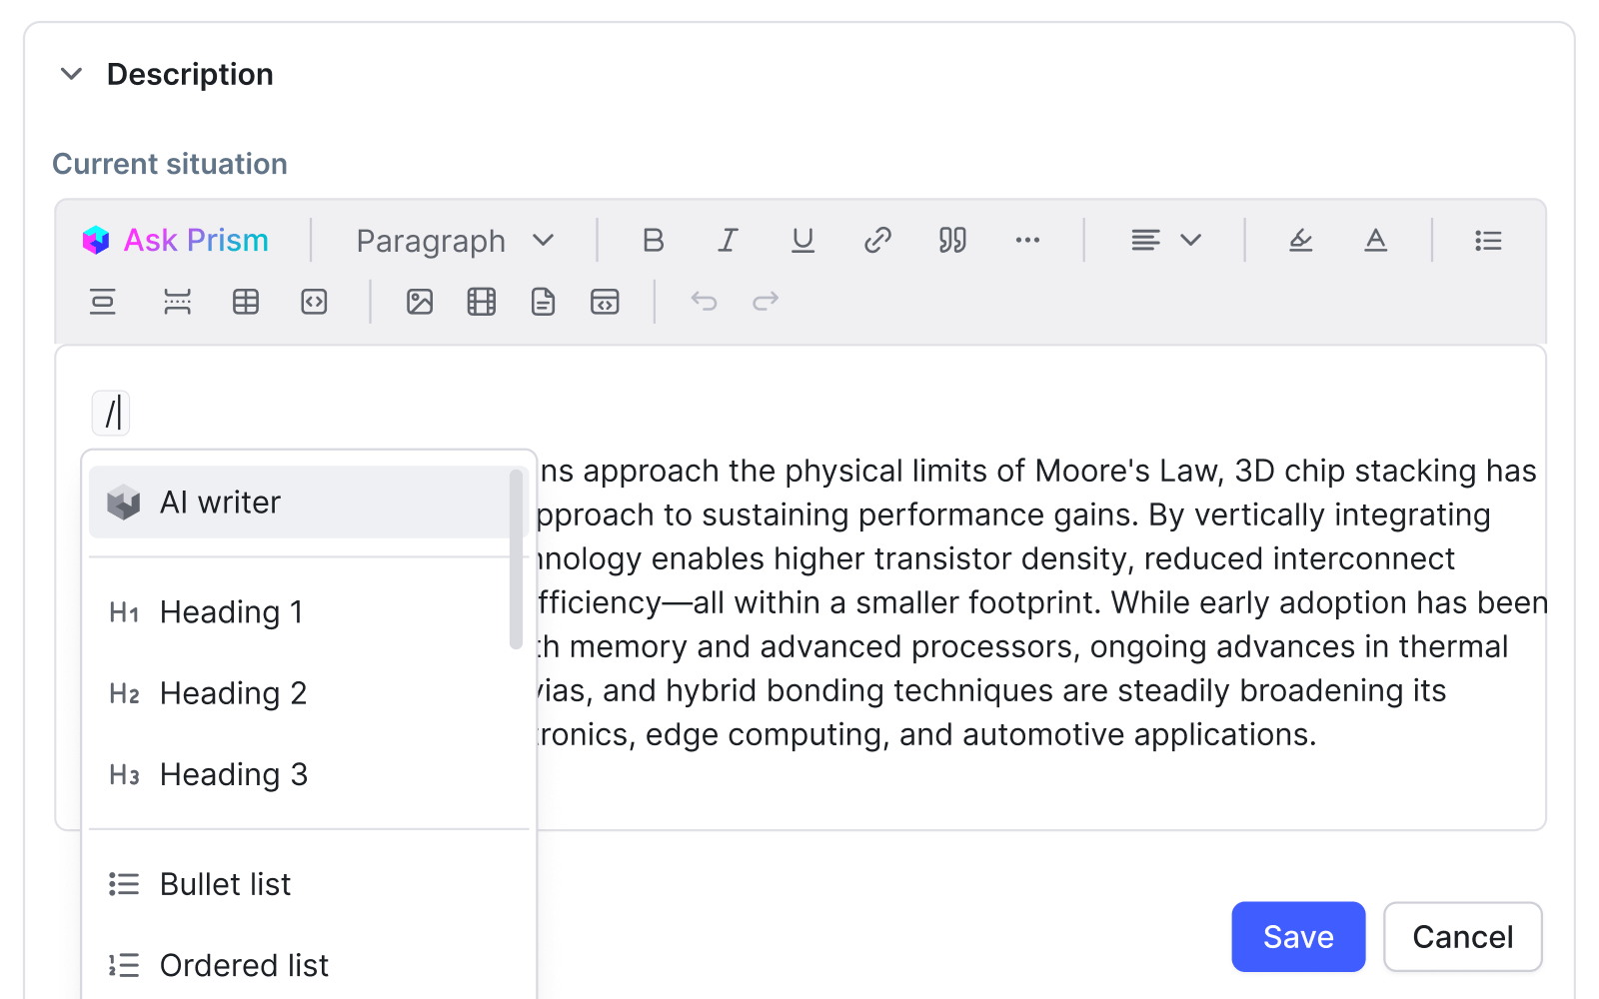Insert a table from the toolbar
The image size is (1599, 999).
click(246, 302)
